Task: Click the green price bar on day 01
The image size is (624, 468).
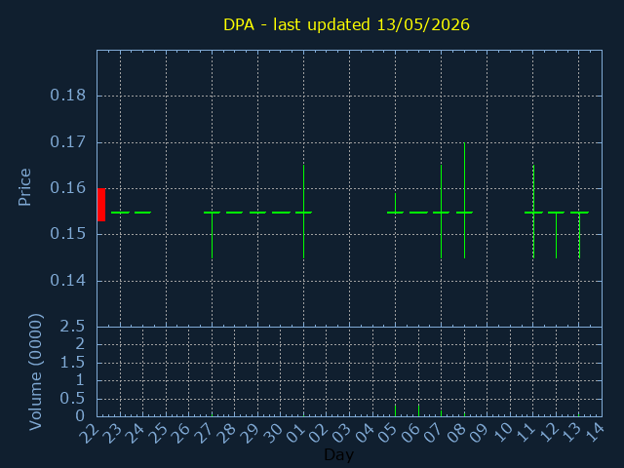Action: point(303,212)
